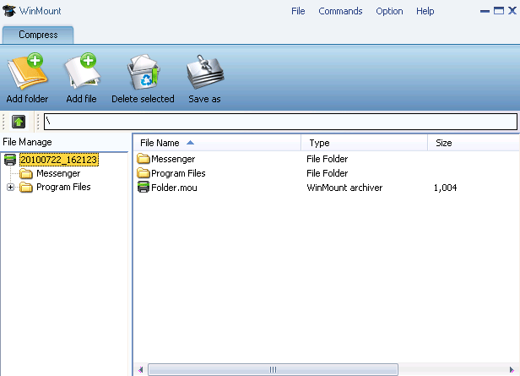Expand the Program Files tree node

tap(11, 188)
